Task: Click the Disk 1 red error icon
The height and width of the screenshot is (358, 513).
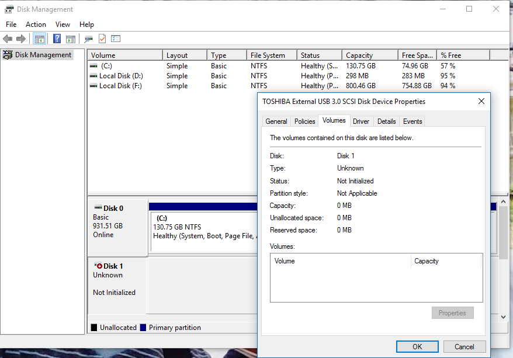Action: 99,266
